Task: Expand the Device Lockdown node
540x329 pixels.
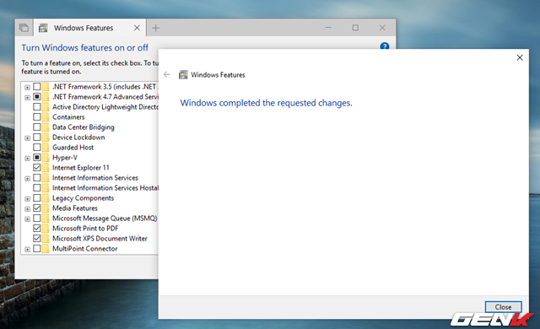Action: point(27,138)
